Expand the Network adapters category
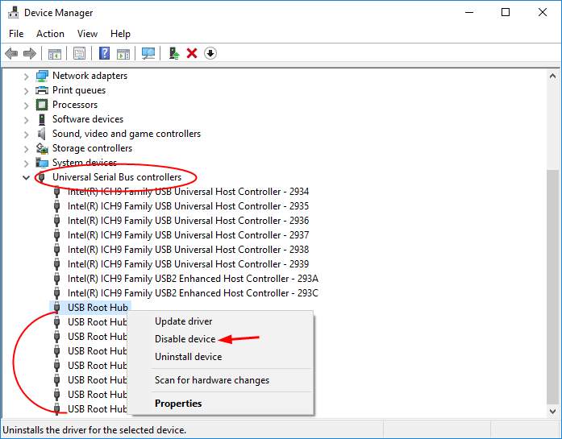This screenshot has width=562, height=439. 27,76
